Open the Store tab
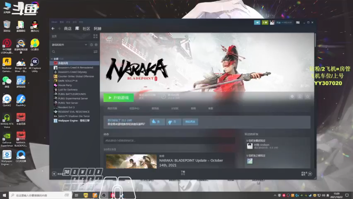Screen dimensions: 353x199 tap(68, 29)
